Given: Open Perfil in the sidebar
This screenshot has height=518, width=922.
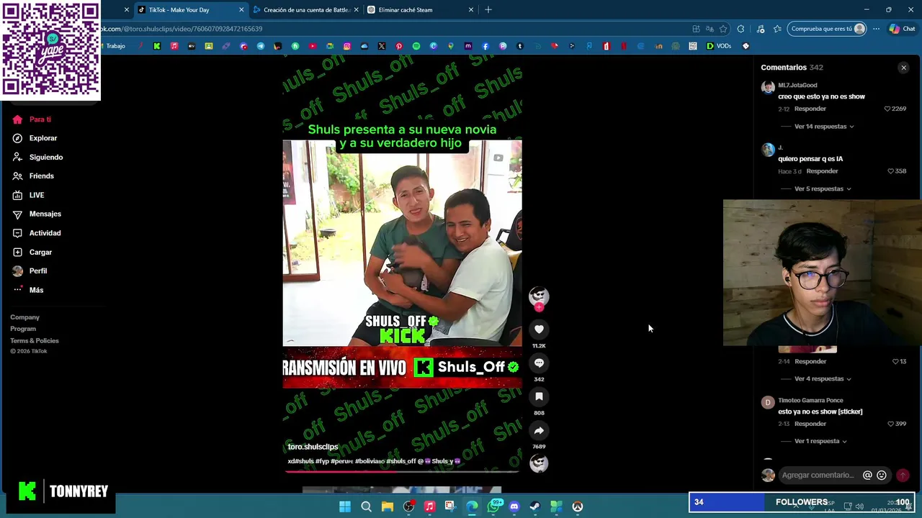Looking at the screenshot, I should point(30,271).
